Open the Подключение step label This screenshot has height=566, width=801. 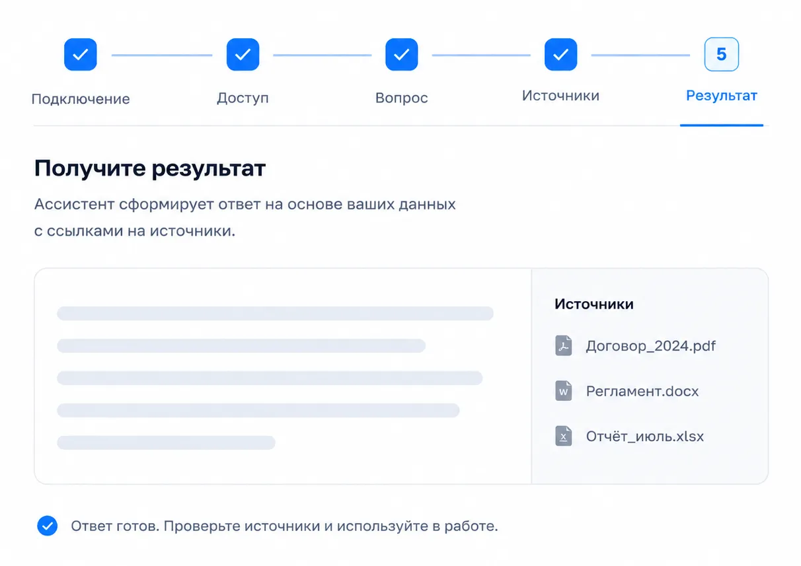81,99
